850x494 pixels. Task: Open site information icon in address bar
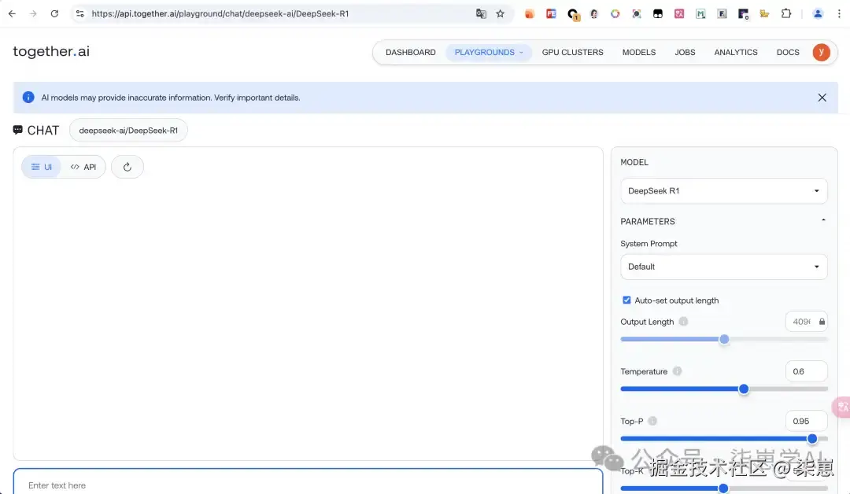[79, 13]
